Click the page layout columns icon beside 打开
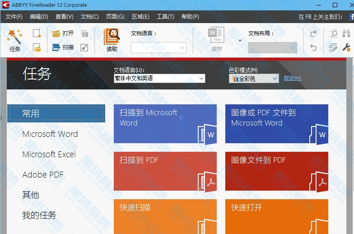Image resolution: width=354 pixels, height=234 pixels. (84, 33)
